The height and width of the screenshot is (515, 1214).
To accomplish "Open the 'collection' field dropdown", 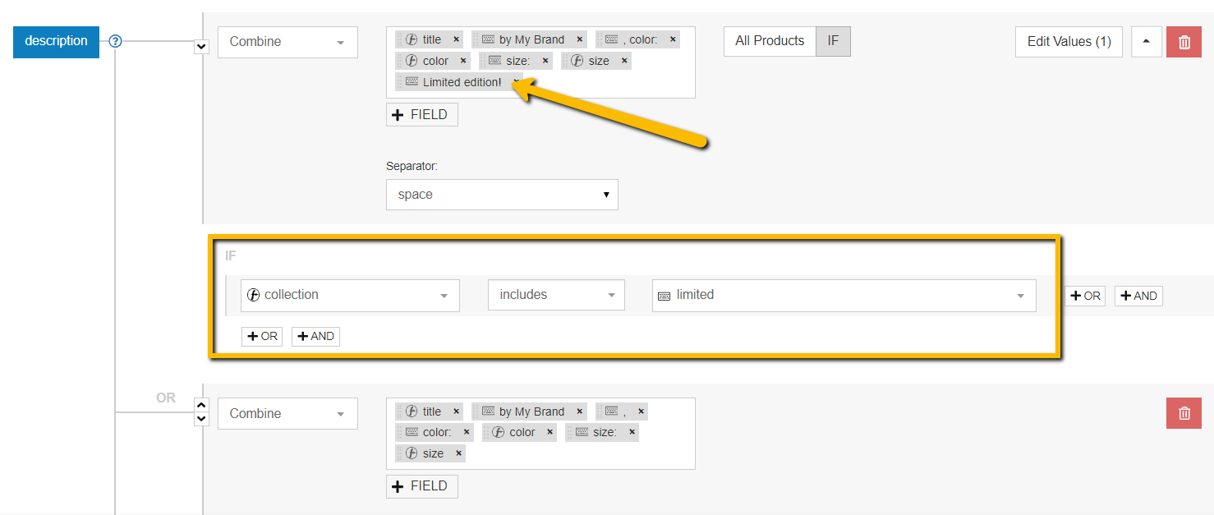I will tap(350, 295).
